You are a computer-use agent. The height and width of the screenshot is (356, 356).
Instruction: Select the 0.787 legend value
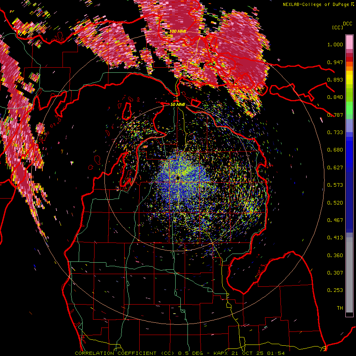click(x=335, y=115)
